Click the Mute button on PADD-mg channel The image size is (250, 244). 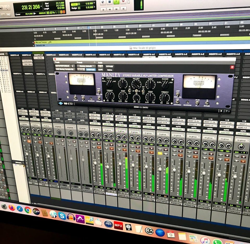click(x=180, y=155)
